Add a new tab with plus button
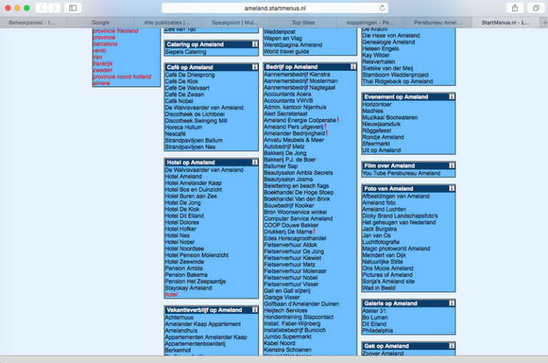This screenshot has height=363, width=548. (544, 23)
